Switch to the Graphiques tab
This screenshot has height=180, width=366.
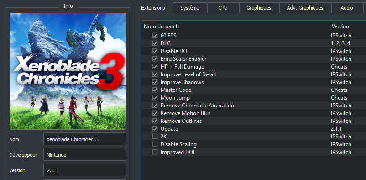pyautogui.click(x=259, y=8)
